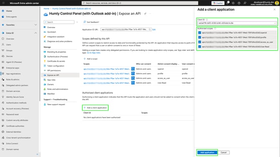
Task: Open the developer account avatar
Action: click(277, 3)
